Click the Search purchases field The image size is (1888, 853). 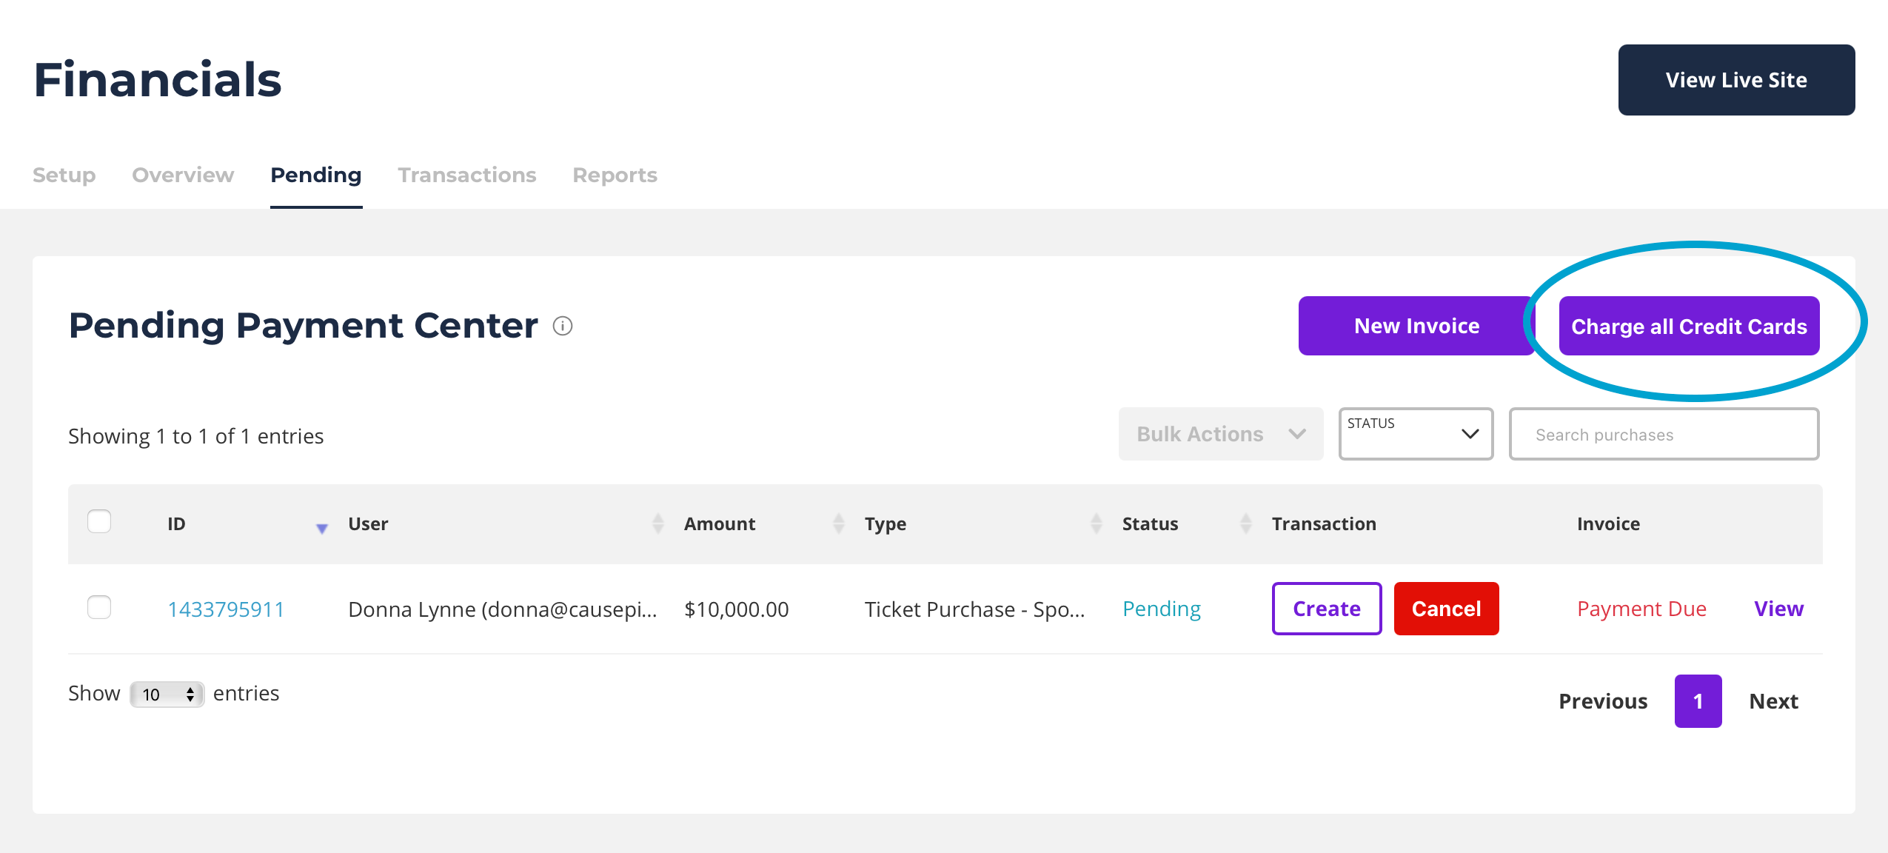click(x=1663, y=435)
